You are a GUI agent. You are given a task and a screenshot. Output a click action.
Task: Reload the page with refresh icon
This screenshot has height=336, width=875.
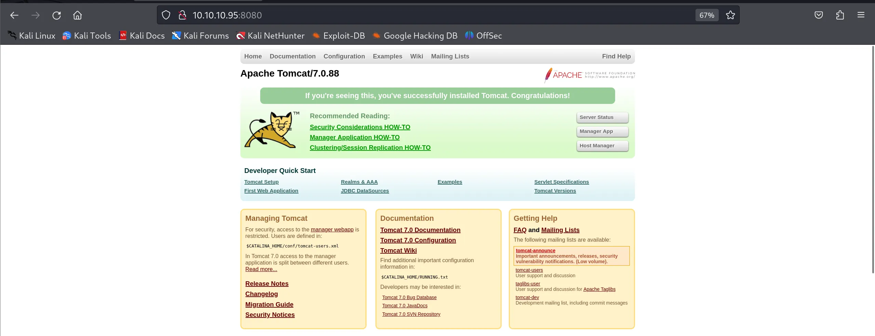click(x=56, y=15)
